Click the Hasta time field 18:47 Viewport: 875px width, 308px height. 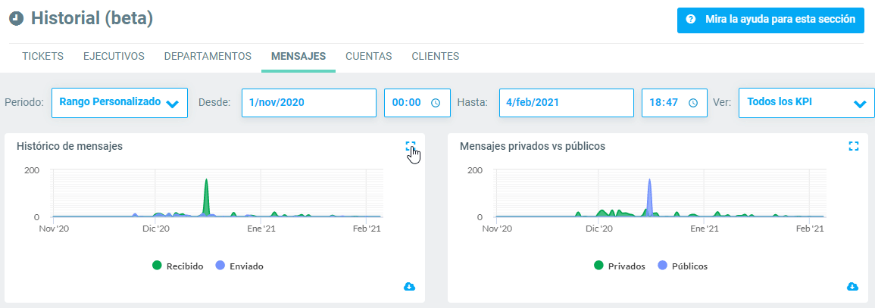(674, 102)
